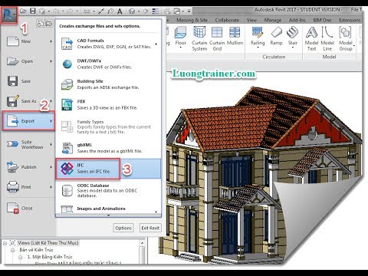Screen dimensions: 368x276
Task: Click Open in the application menu
Action: (x=28, y=61)
